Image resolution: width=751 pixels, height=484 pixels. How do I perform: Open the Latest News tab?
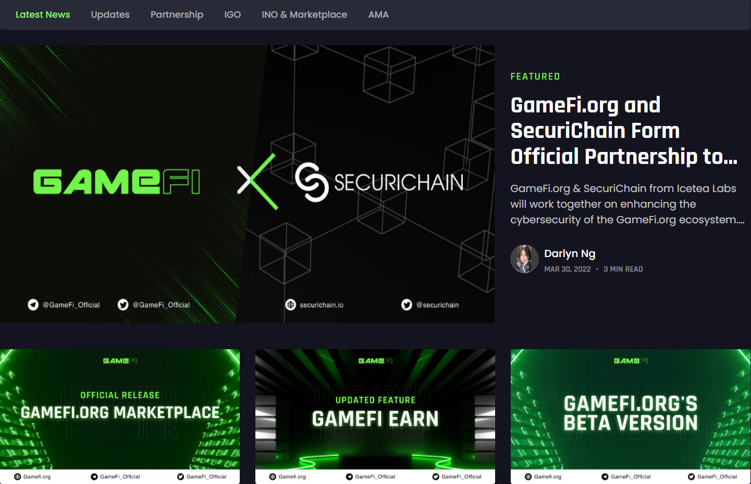(43, 15)
